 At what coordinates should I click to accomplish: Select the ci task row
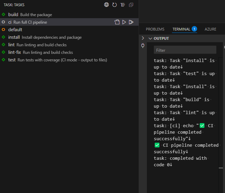pos(69,22)
